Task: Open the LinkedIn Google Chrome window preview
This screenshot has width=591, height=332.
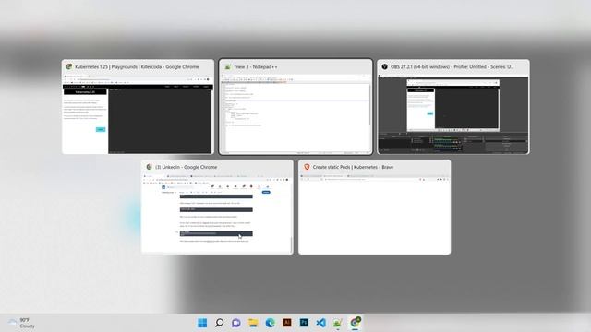Action: pyautogui.click(x=217, y=207)
